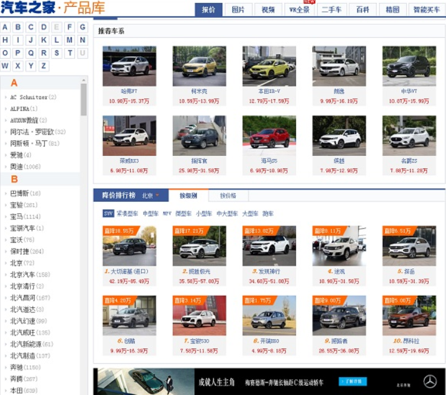Open the 宝沃 brand entry

point(22,240)
